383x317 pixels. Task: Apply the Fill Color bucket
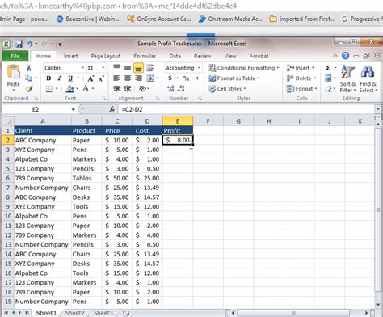(69, 89)
